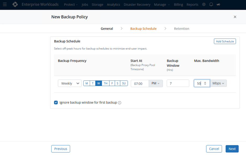Expand the Weekly frequency dropdown
The width and height of the screenshot is (246, 155).
coord(70,83)
